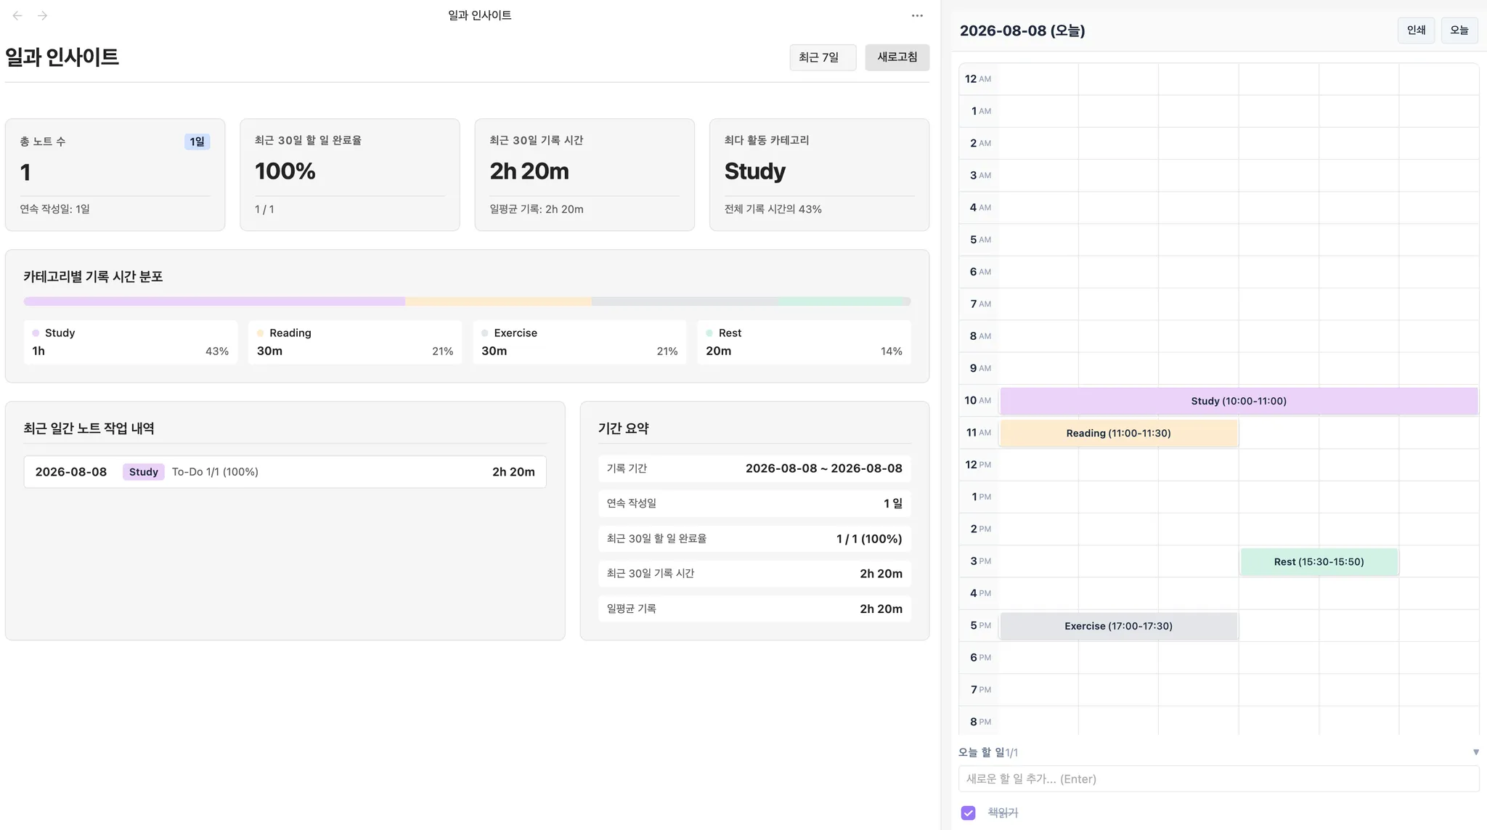Collapse the 오늘 할 일 section triangle

click(1475, 752)
